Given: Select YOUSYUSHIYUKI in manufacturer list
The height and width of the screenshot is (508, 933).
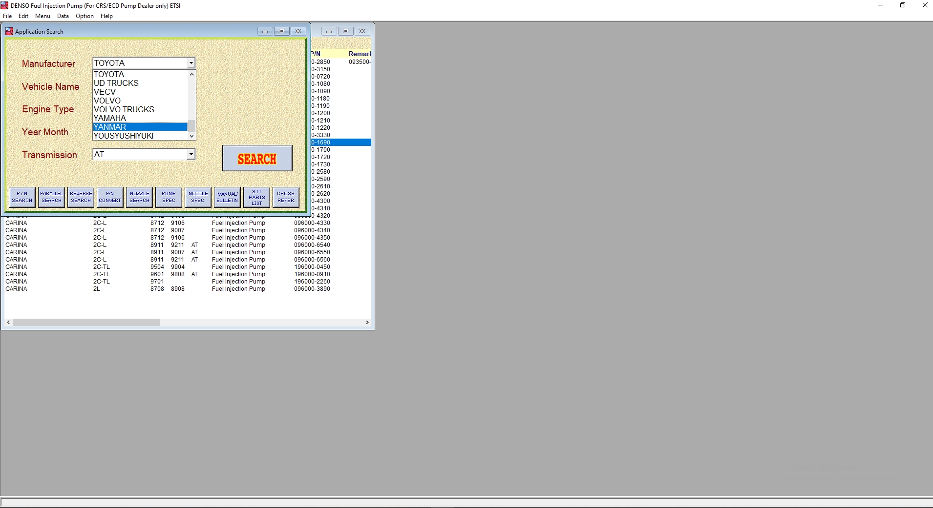Looking at the screenshot, I should point(140,136).
